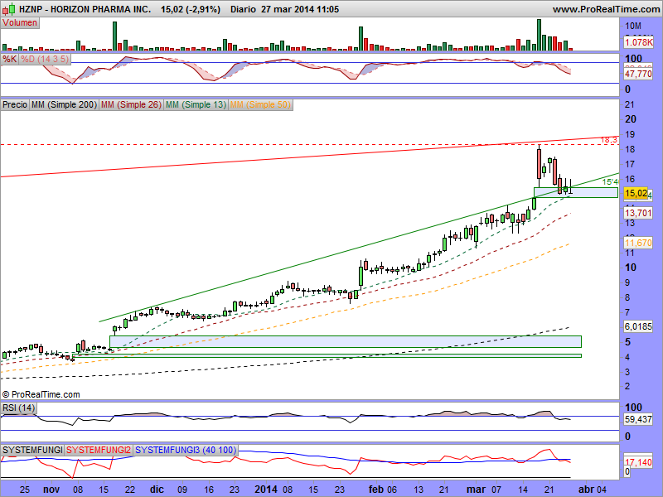Click the yellow 15,02 current price tag

pyautogui.click(x=636, y=193)
